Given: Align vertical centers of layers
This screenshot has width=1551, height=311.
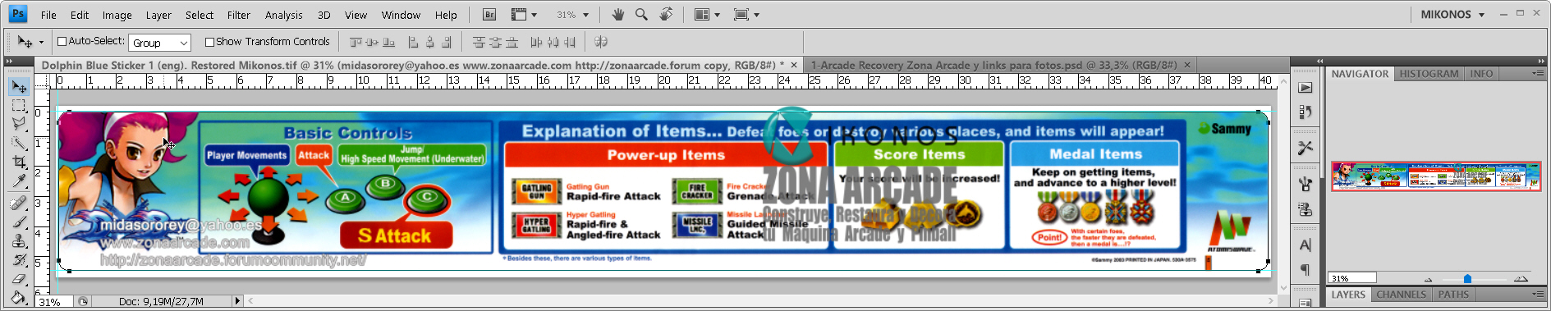Looking at the screenshot, I should 372,42.
